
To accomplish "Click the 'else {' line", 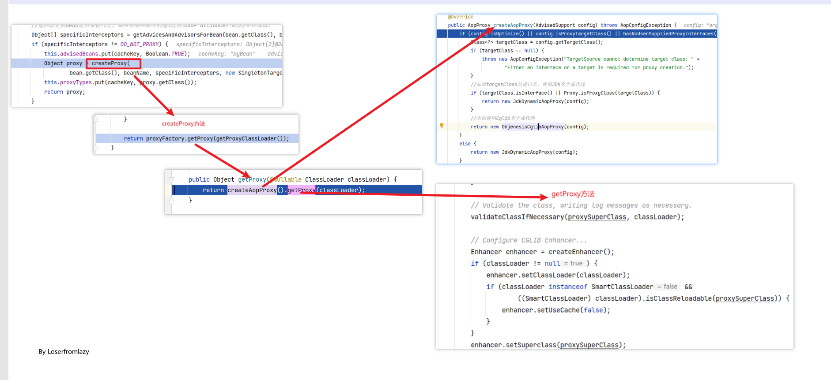I will [468, 144].
